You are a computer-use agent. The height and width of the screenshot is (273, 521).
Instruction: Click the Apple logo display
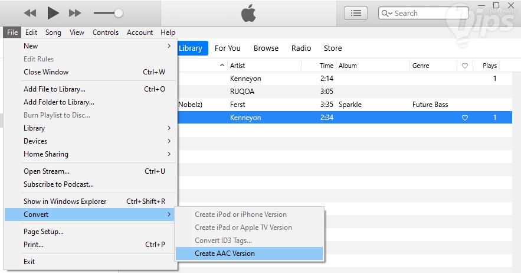[248, 14]
